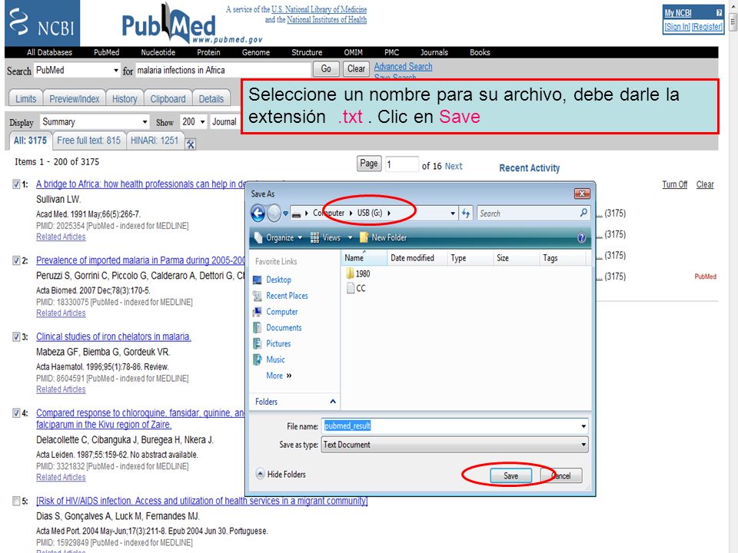Viewport: 738px width, 553px height.
Task: Select Protein in the database menu bar
Action: (208, 53)
